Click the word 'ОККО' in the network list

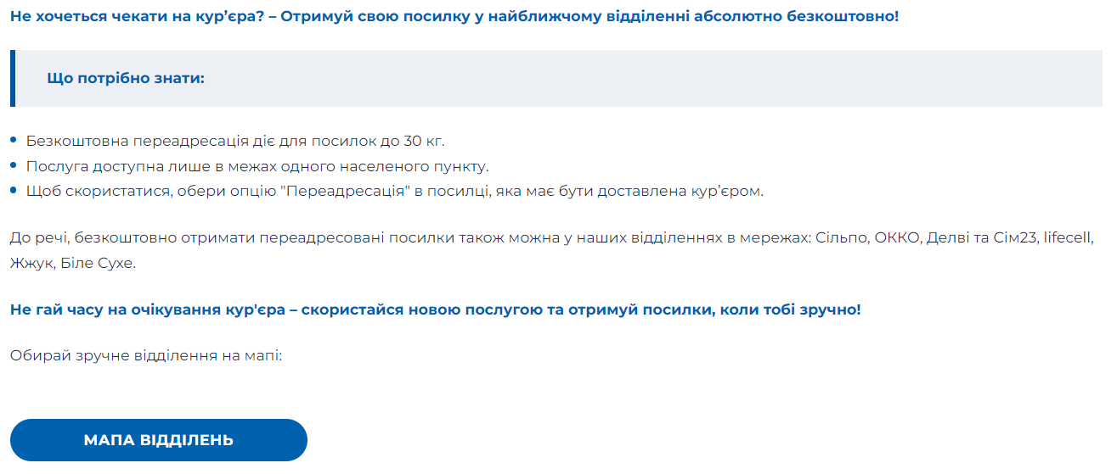click(898, 238)
